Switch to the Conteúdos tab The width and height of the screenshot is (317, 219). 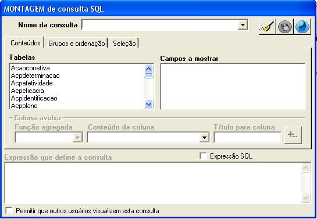(25, 43)
